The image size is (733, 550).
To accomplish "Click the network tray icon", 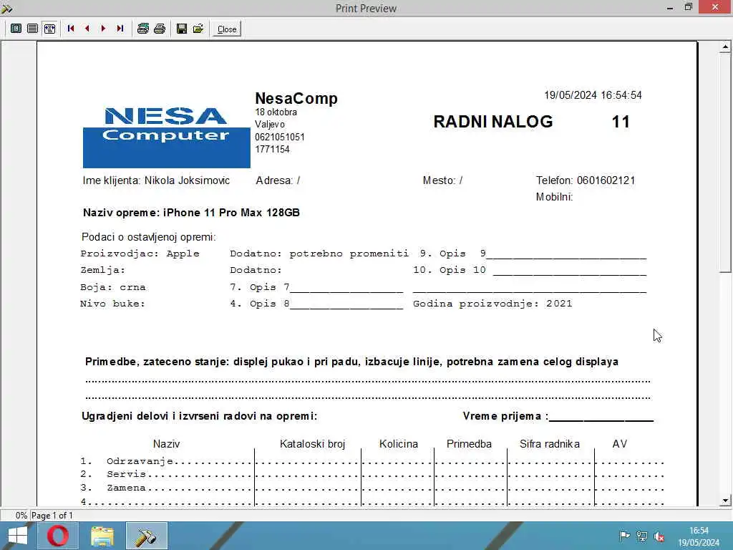I will (x=642, y=536).
